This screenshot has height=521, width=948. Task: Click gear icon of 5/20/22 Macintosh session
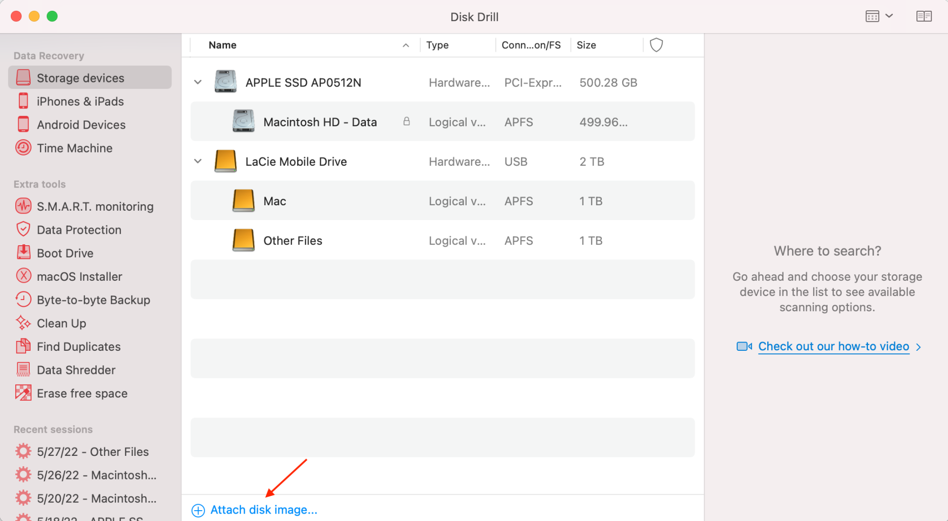coord(23,497)
